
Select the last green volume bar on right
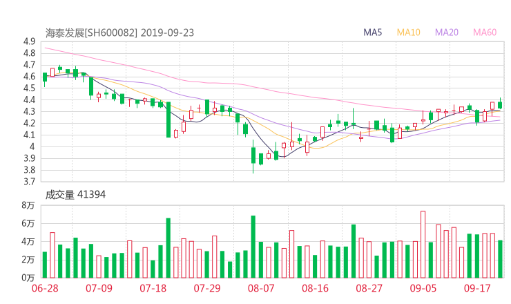pyautogui.click(x=500, y=259)
